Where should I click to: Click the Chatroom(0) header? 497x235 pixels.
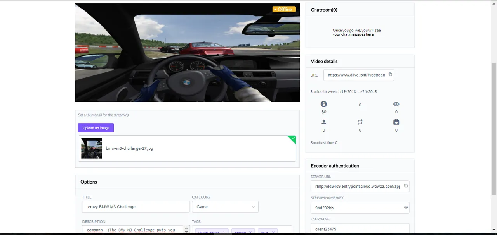click(324, 10)
